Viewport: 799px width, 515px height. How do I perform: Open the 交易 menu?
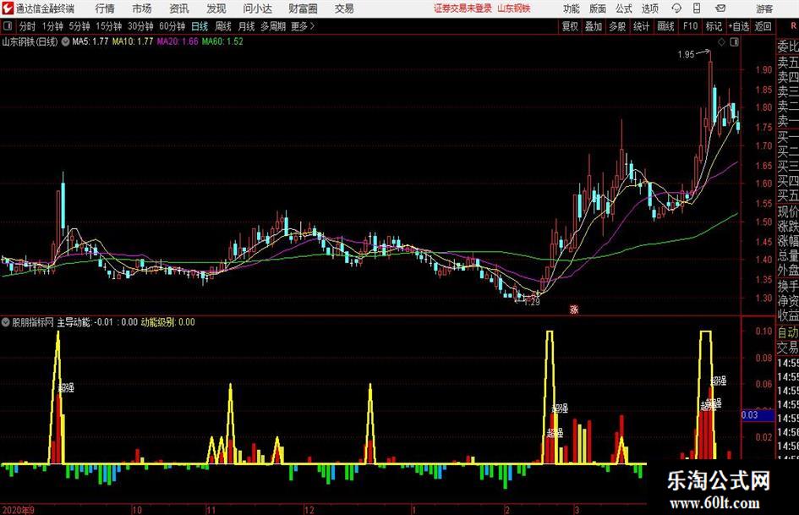click(x=344, y=8)
